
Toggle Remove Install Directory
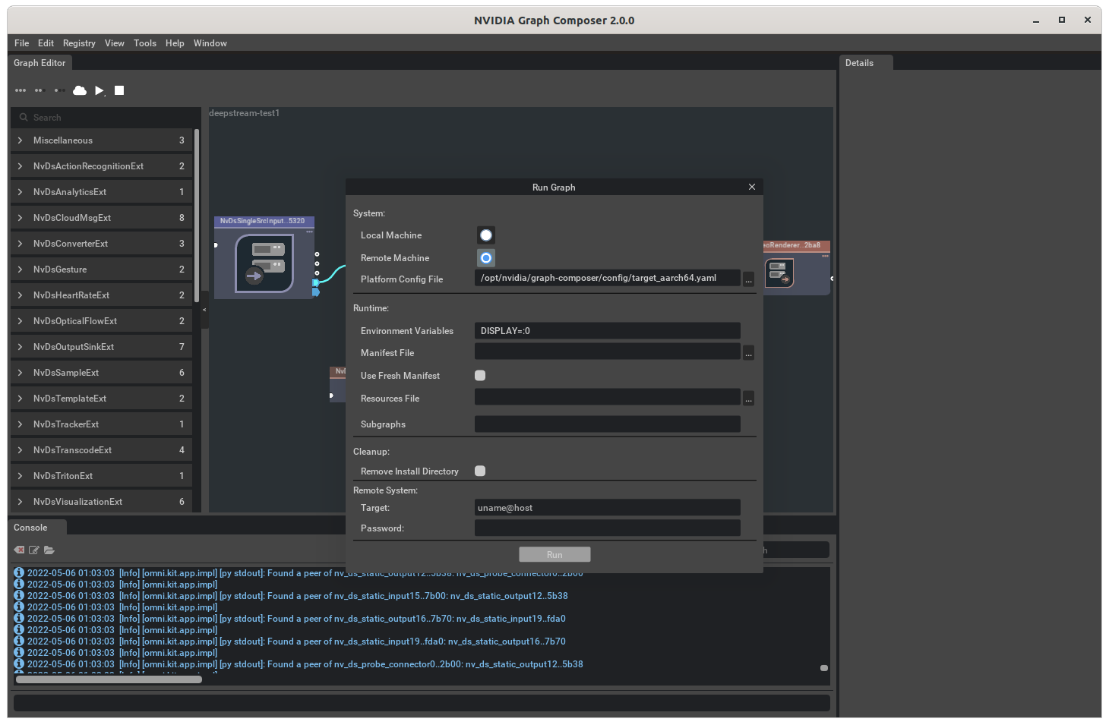coord(479,471)
